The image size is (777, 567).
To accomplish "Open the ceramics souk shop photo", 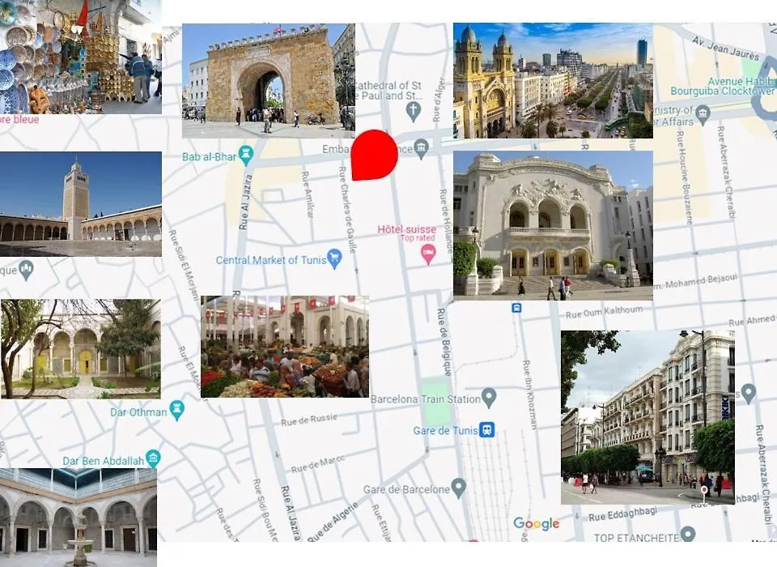I will click(81, 57).
